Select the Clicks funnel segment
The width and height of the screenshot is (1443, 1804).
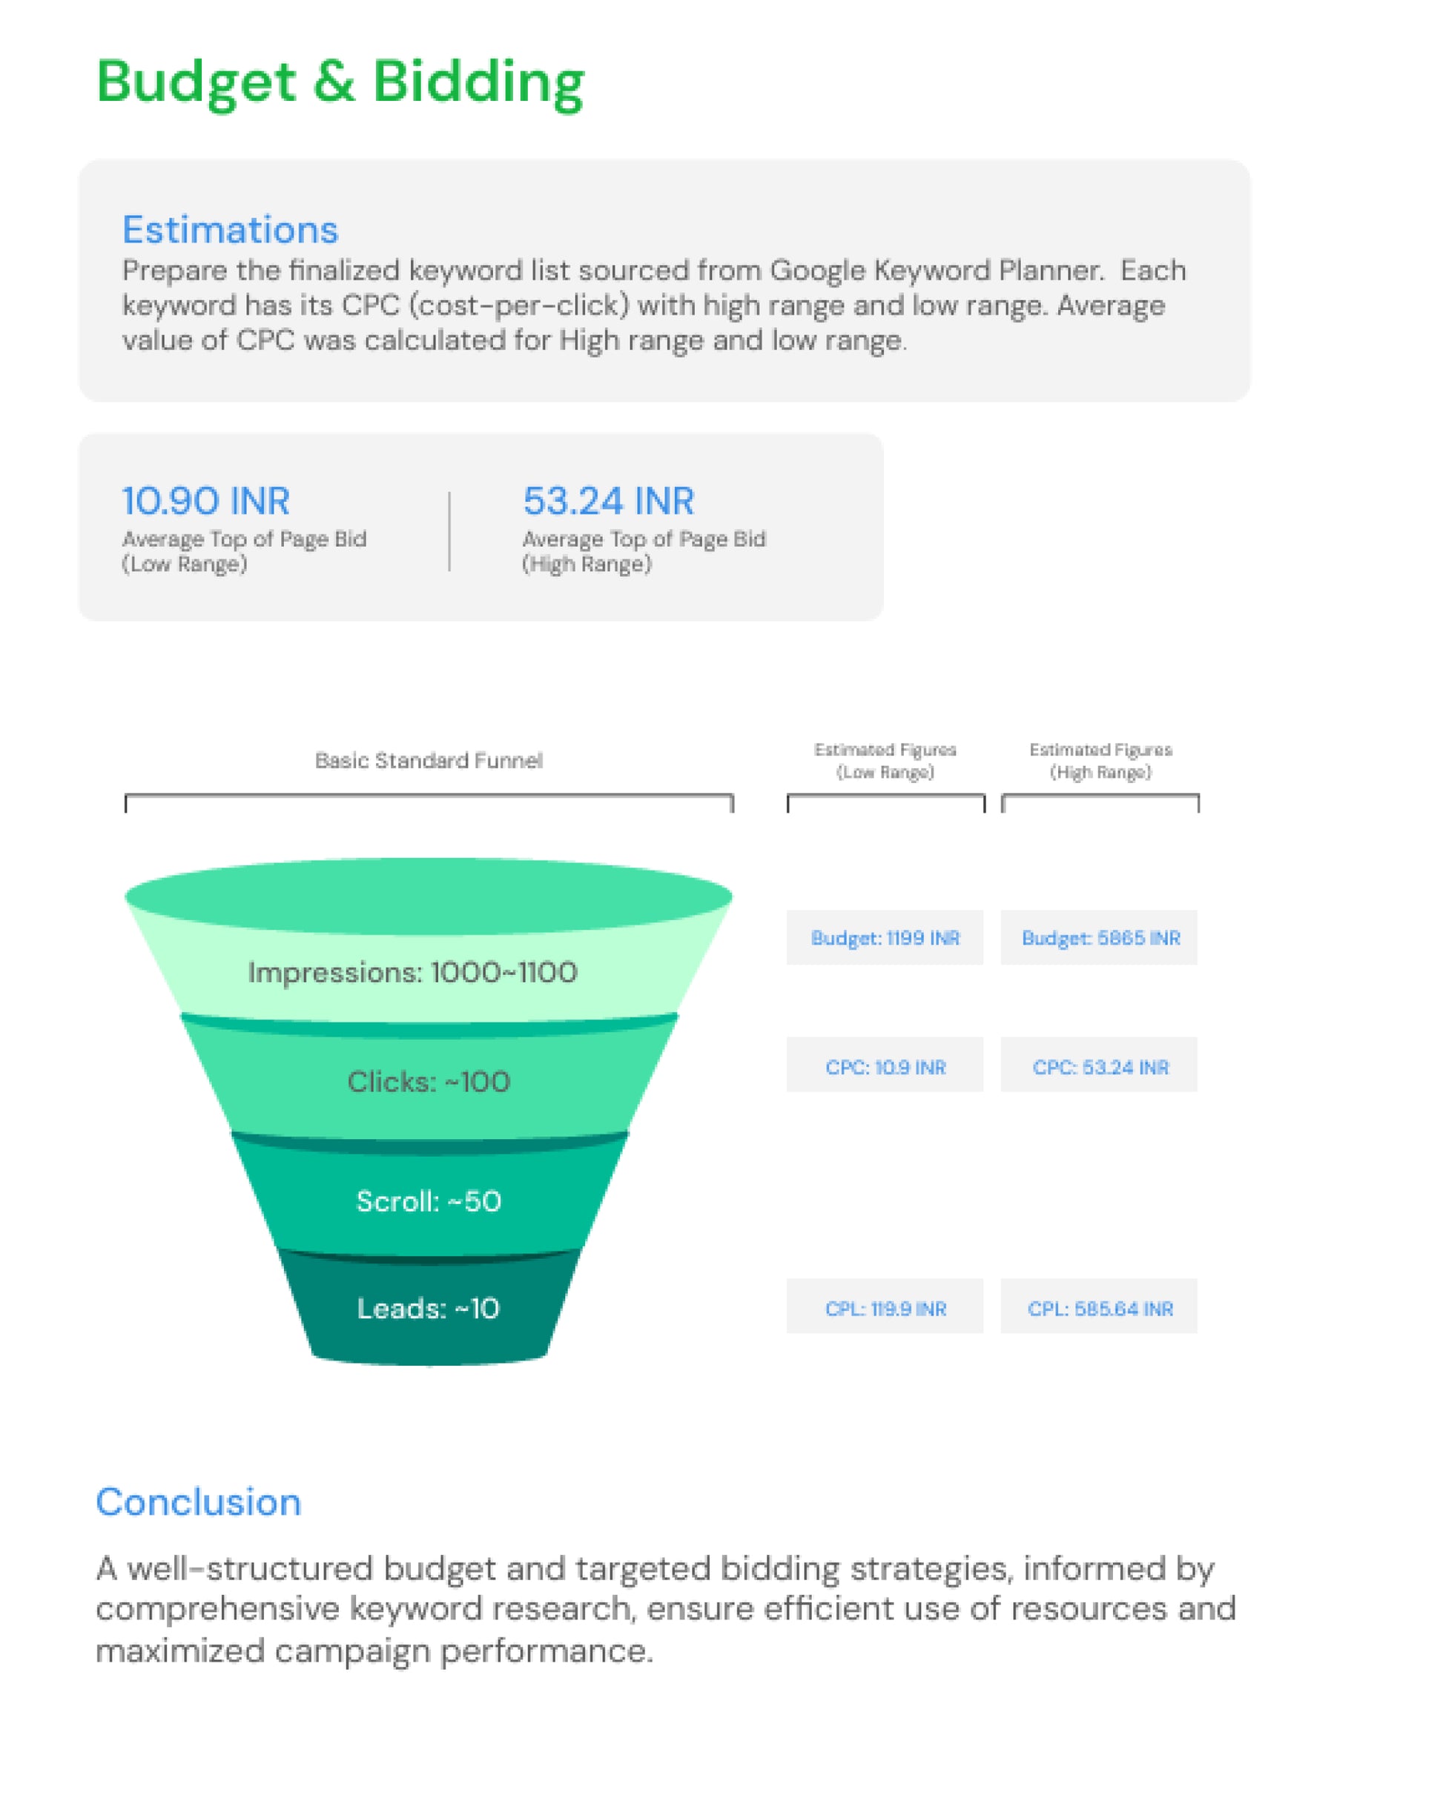tap(429, 1082)
